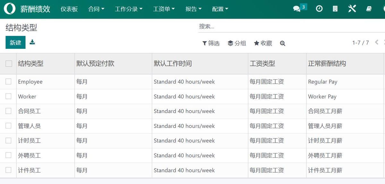Open the messages chat bubble icon
Image resolution: width=385 pixels, height=184 pixels.
(x=297, y=9)
